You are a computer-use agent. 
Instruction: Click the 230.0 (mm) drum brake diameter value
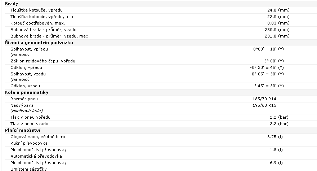click(277, 30)
